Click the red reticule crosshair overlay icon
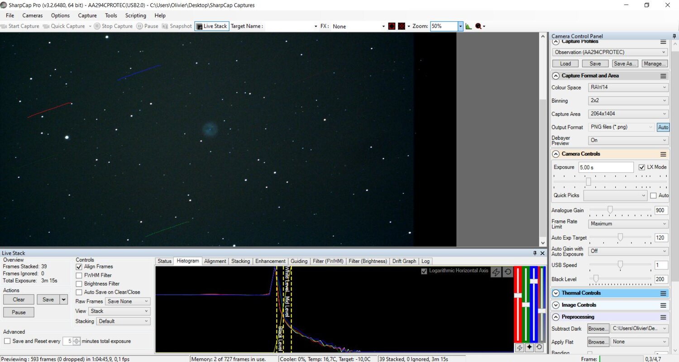The width and height of the screenshot is (679, 362). pyautogui.click(x=401, y=26)
